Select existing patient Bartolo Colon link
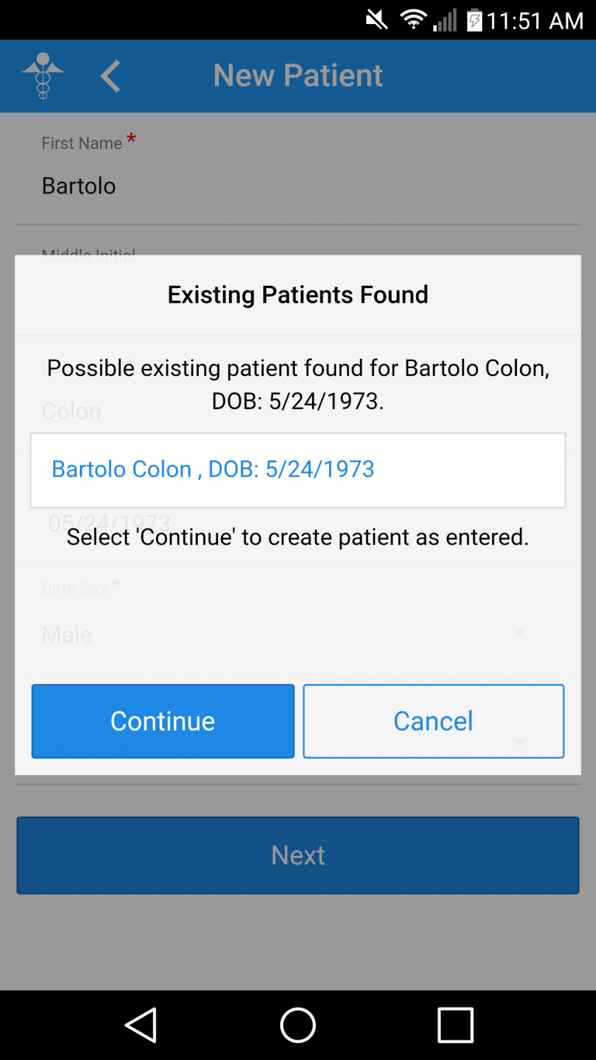 (213, 469)
